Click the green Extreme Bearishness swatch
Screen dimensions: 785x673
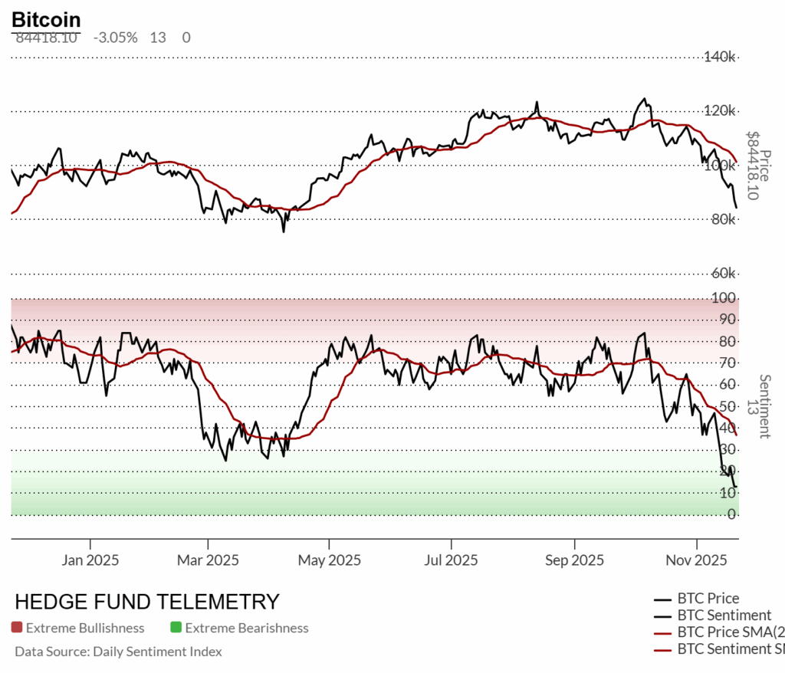coord(176,628)
